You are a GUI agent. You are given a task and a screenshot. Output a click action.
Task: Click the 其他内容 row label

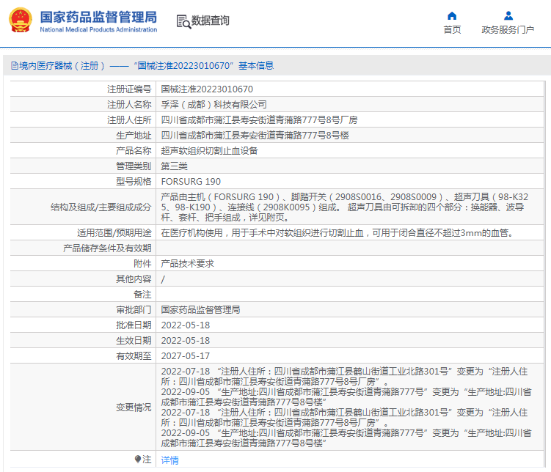[134, 279]
